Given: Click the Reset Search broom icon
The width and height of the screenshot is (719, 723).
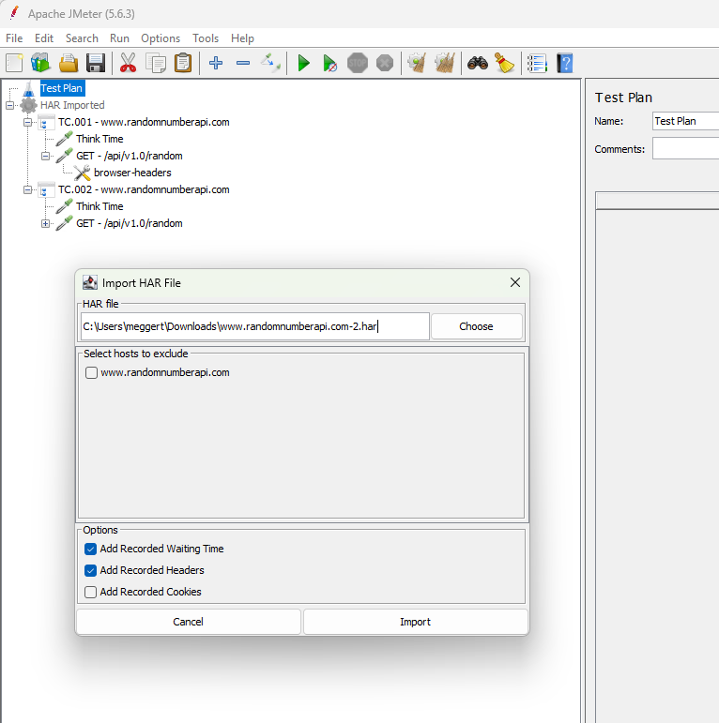Looking at the screenshot, I should click(504, 63).
